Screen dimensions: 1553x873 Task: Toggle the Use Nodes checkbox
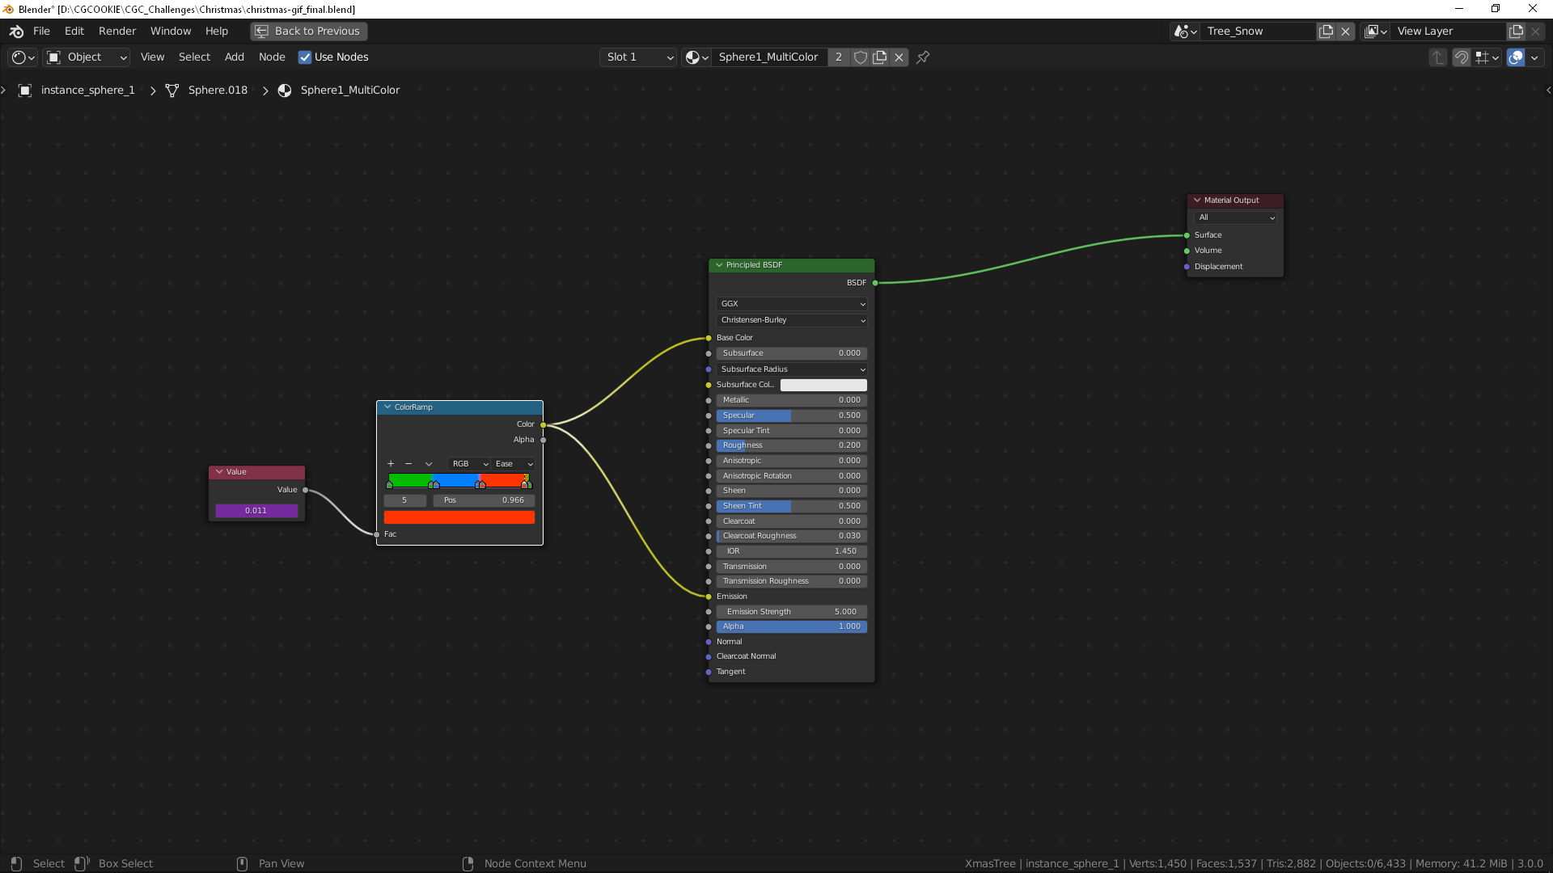click(305, 57)
